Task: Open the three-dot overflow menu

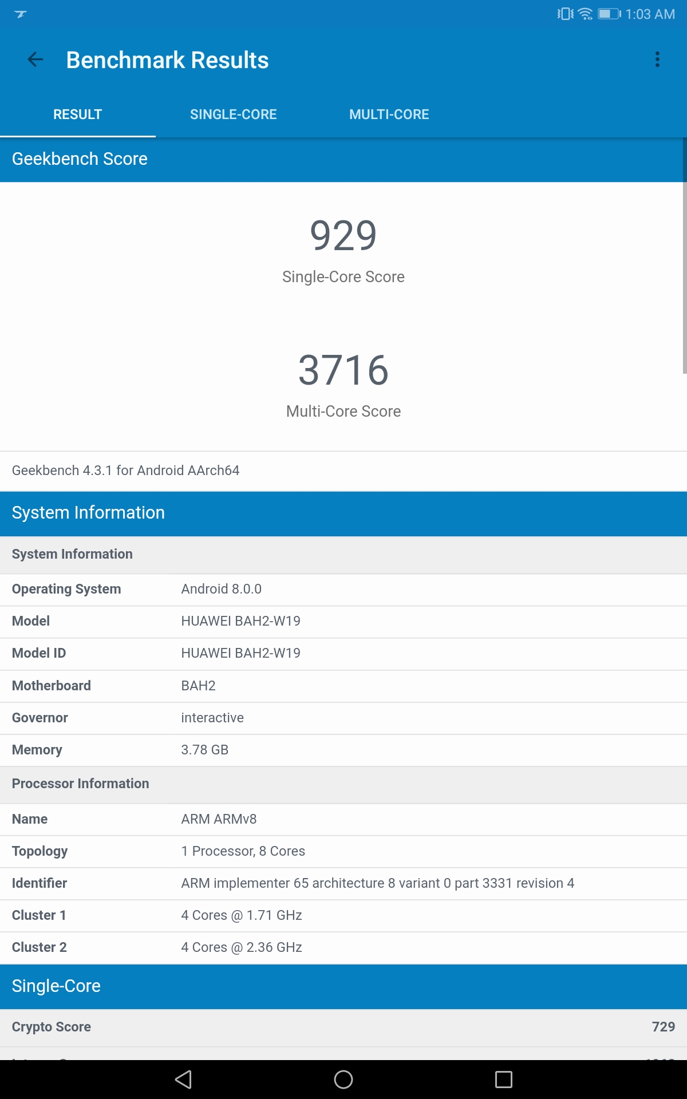Action: 657,60
